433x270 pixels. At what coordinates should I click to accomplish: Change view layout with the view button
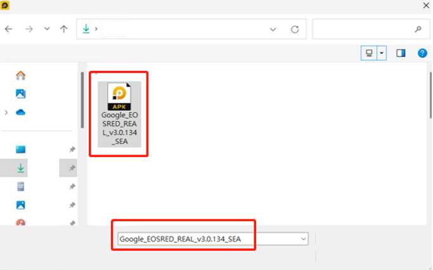(369, 53)
